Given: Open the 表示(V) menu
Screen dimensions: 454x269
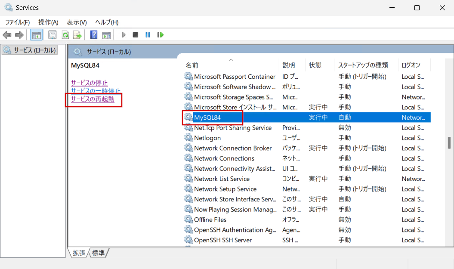Looking at the screenshot, I should (x=77, y=22).
